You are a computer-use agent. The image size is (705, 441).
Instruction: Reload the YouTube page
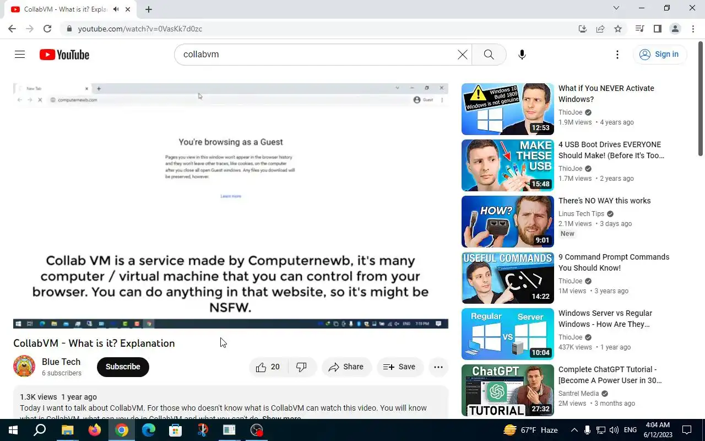click(x=47, y=29)
